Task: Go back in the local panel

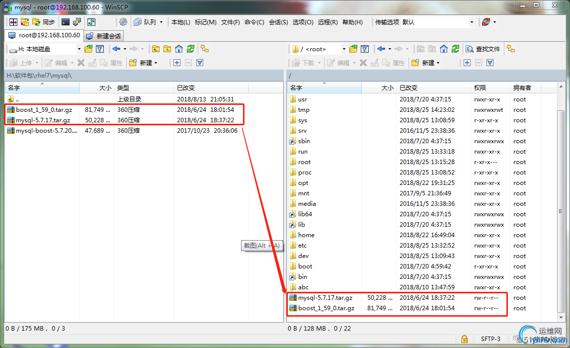Action: [x=116, y=49]
